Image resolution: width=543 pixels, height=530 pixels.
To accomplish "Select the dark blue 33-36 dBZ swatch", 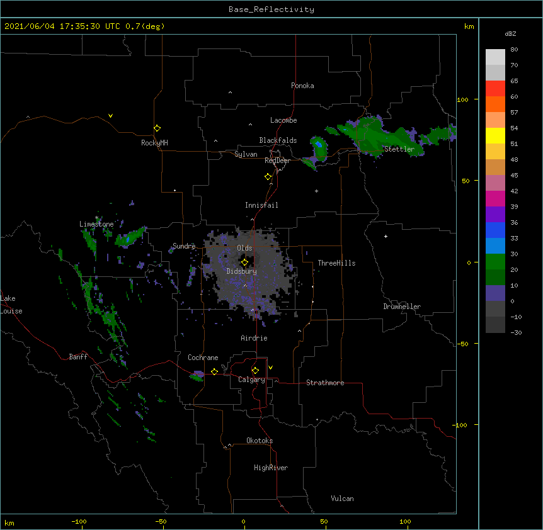I will click(495, 230).
